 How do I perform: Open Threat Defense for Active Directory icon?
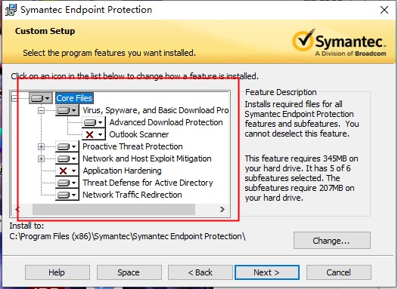click(x=67, y=183)
